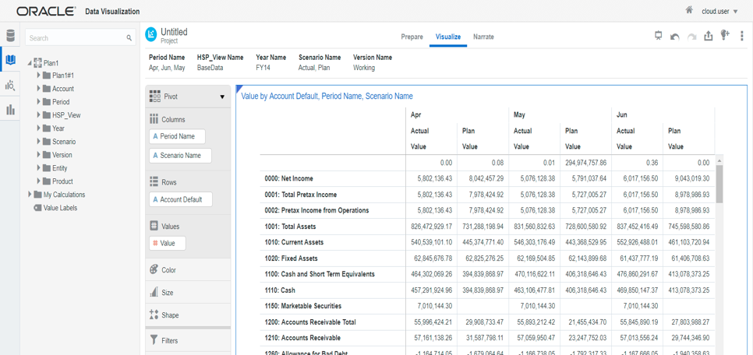
Task: Collapse the Plan1 root tree node
Action: pos(30,63)
